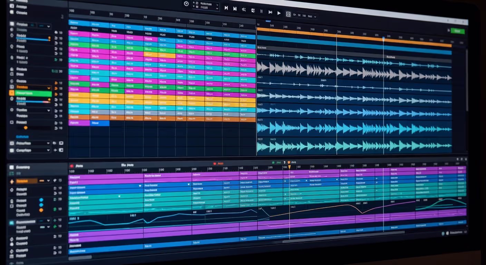Viewport: 486px width, 265px height.
Task: Toggle the highlighted square loop icon beside play
Action: [288, 14]
